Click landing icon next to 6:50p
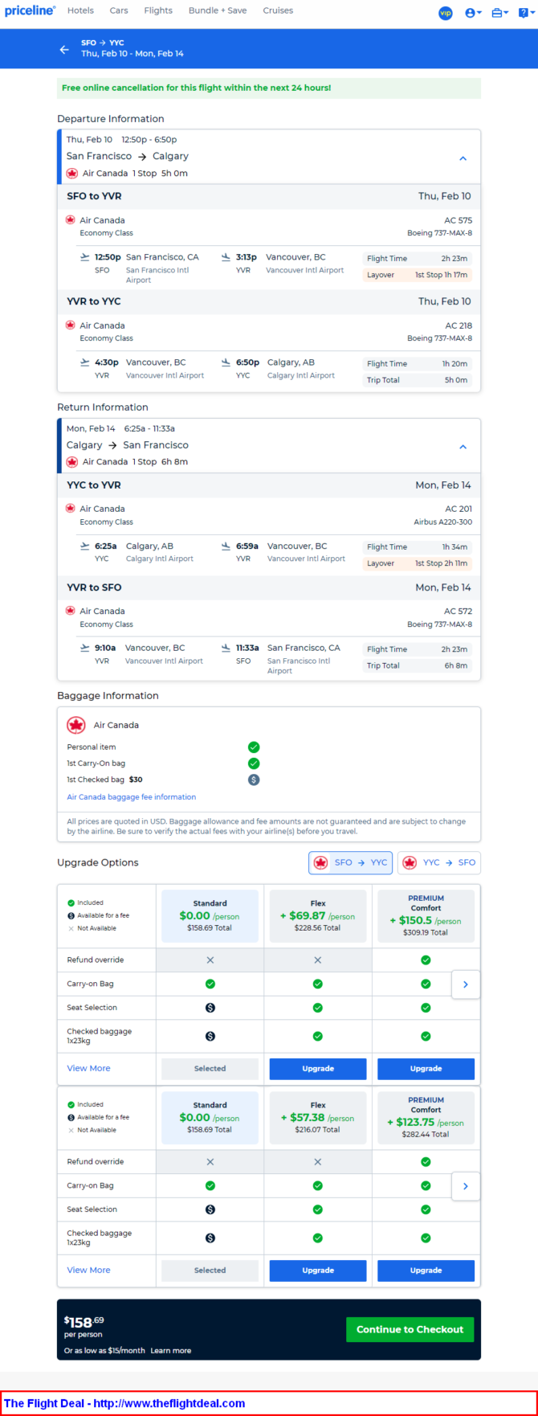The height and width of the screenshot is (1416, 538). (226, 362)
